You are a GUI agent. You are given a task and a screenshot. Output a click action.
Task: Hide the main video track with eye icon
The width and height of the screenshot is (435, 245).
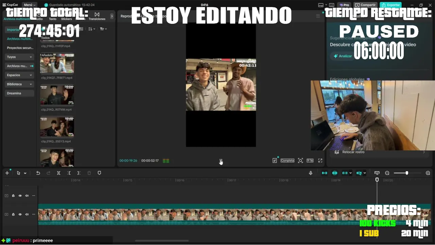20,214
